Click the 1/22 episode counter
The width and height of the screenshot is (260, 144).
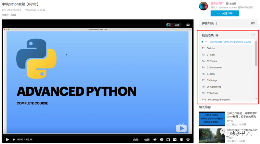pyautogui.click(x=253, y=35)
